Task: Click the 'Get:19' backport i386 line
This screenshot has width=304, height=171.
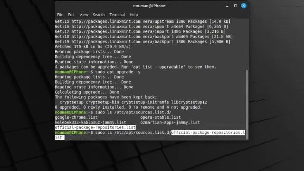Action: click(x=142, y=42)
